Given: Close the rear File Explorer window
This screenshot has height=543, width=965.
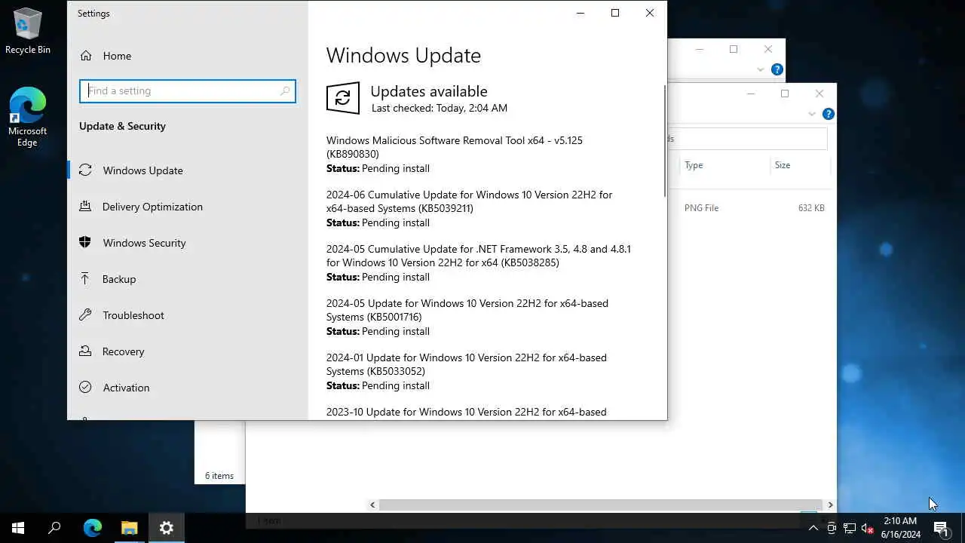Looking at the screenshot, I should 768,49.
